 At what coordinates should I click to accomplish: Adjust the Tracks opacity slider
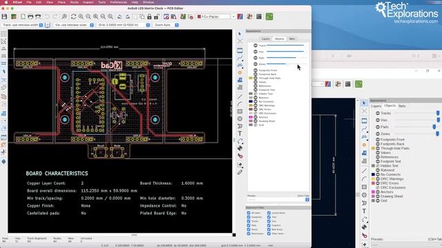(287, 45)
